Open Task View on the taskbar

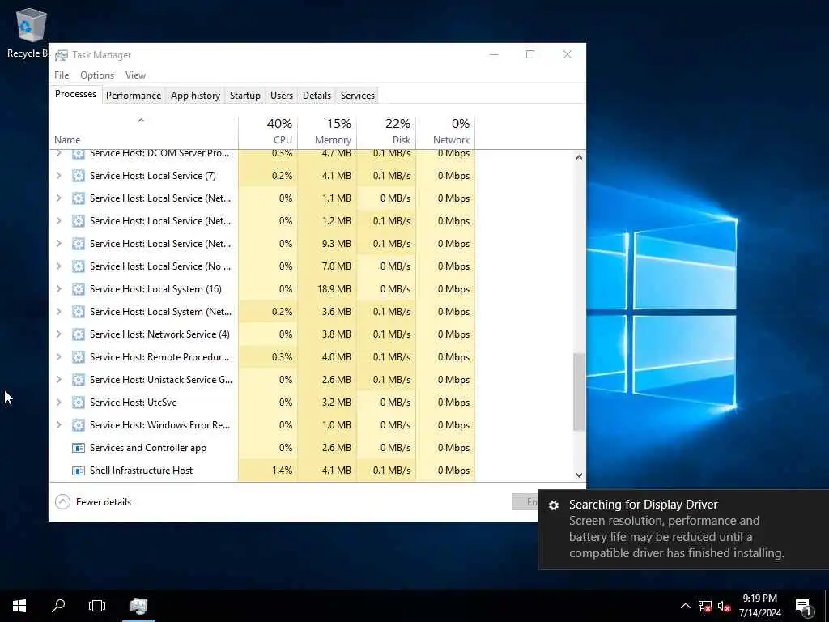97,606
